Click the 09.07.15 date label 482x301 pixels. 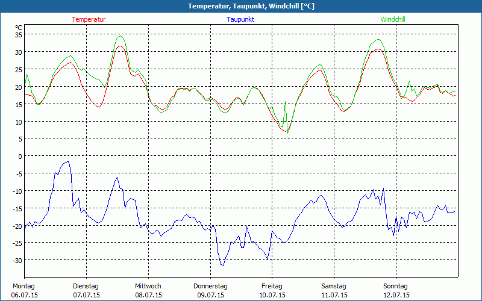(x=210, y=295)
